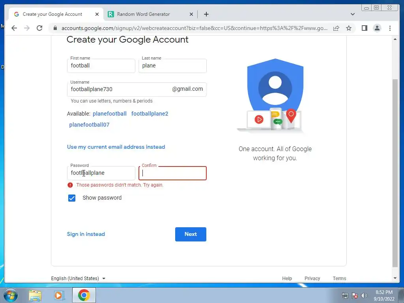Screen dimensions: 404x303
Task: Open the English (United States) language dropdown
Action: [x=79, y=278]
